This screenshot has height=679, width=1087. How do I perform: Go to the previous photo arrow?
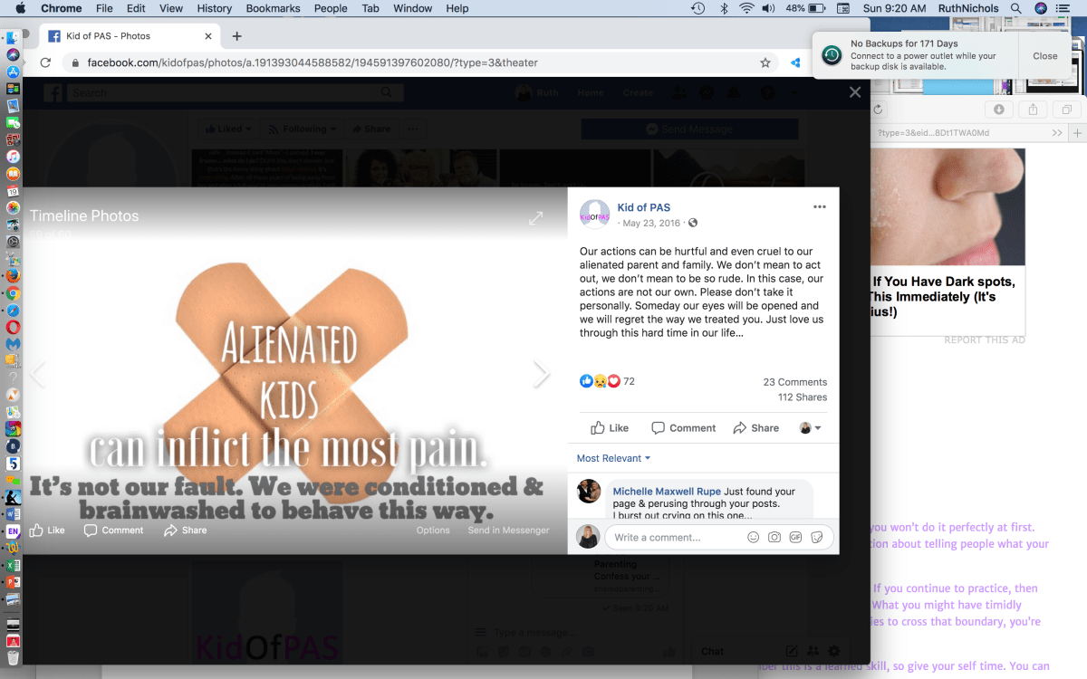(38, 374)
